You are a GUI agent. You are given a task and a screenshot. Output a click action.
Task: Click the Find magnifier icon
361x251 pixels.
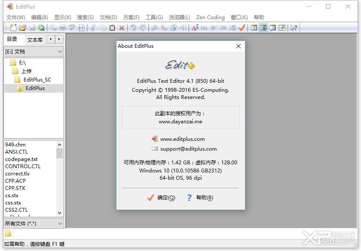(x=155, y=28)
